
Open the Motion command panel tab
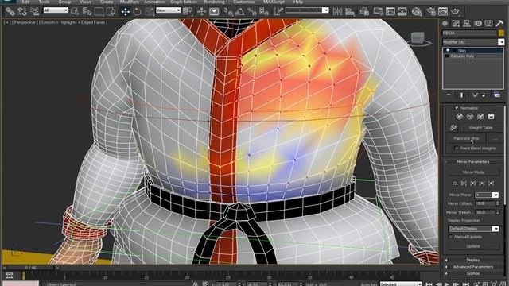478,23
